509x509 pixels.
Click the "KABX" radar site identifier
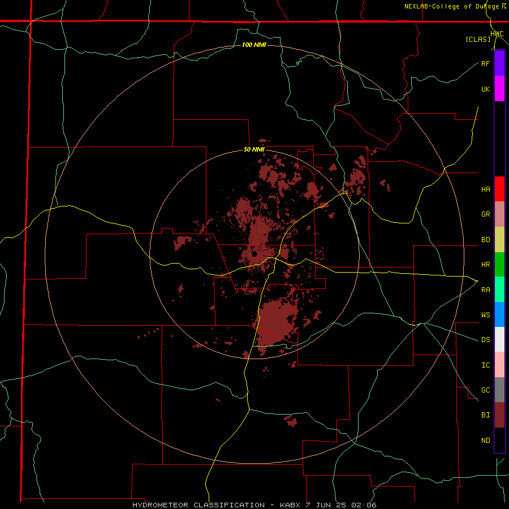290,505
